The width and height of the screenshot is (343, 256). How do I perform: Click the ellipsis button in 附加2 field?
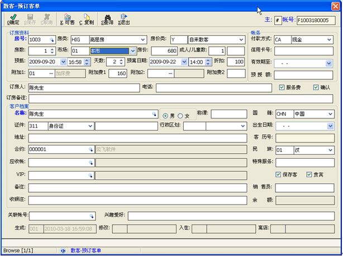[x=170, y=74]
